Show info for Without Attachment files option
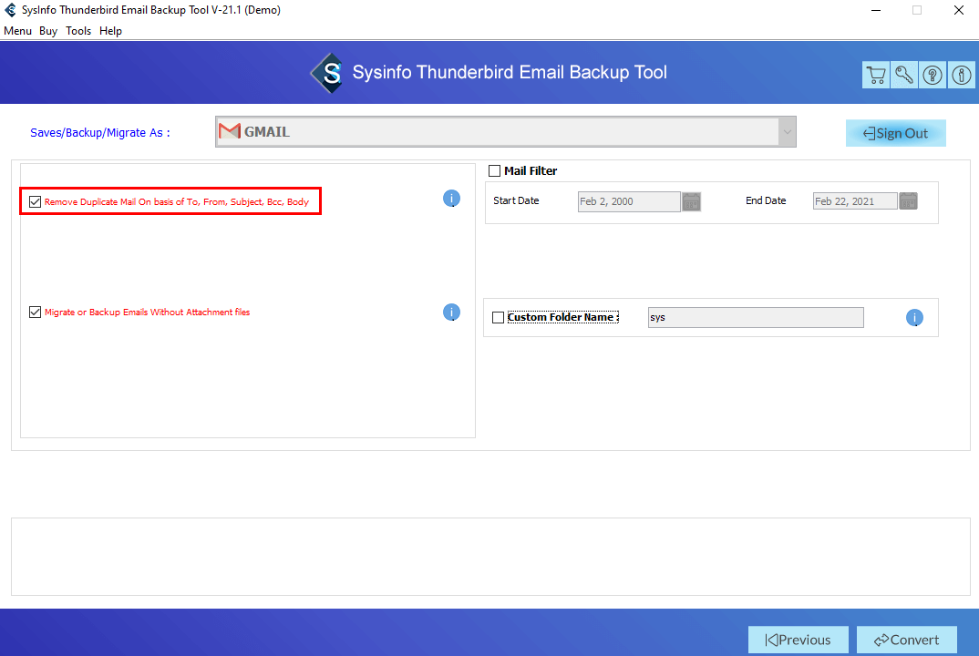The height and width of the screenshot is (656, 979). point(451,313)
